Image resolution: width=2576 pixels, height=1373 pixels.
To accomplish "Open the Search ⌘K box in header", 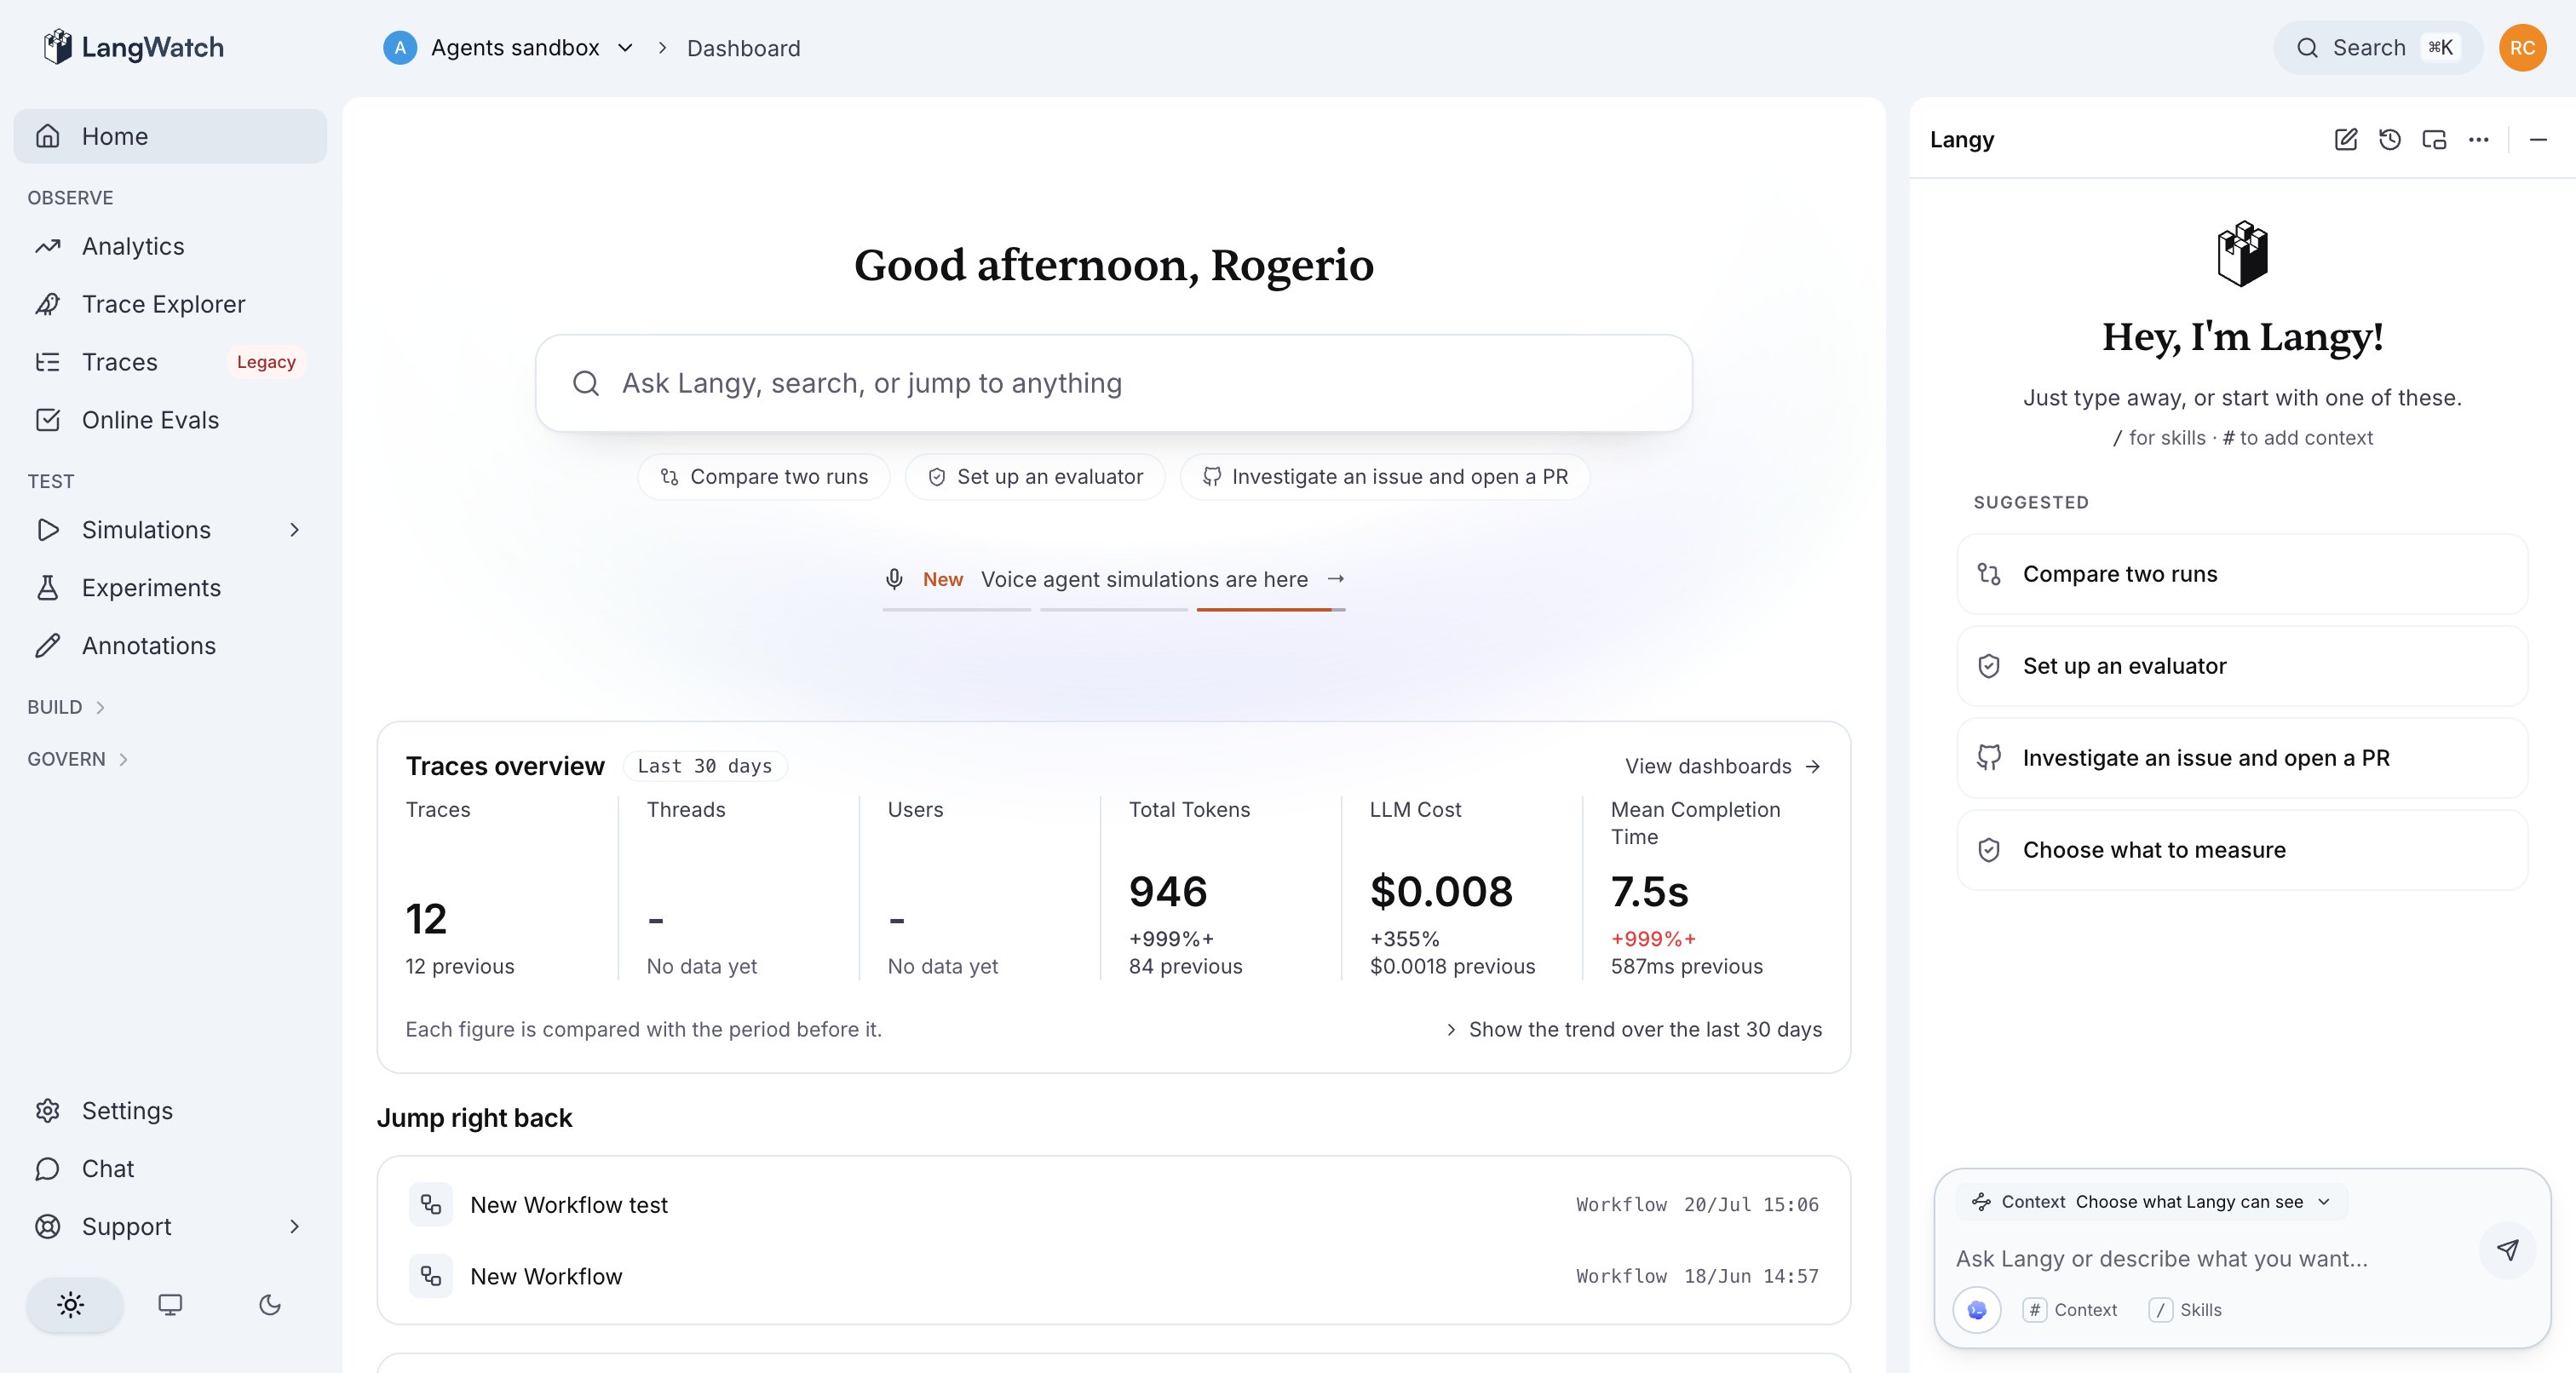I will [x=2377, y=48].
